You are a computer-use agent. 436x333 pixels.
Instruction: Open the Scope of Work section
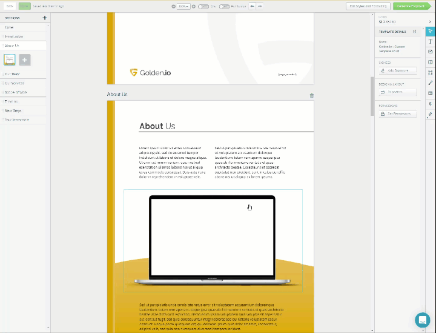24,92
